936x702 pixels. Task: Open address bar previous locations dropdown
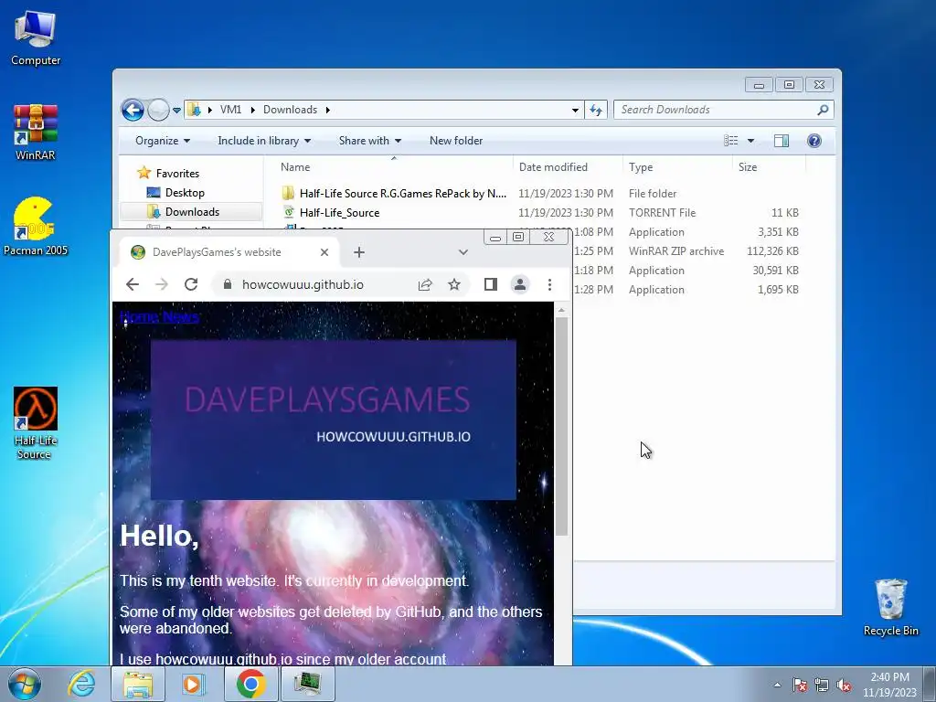pos(575,110)
